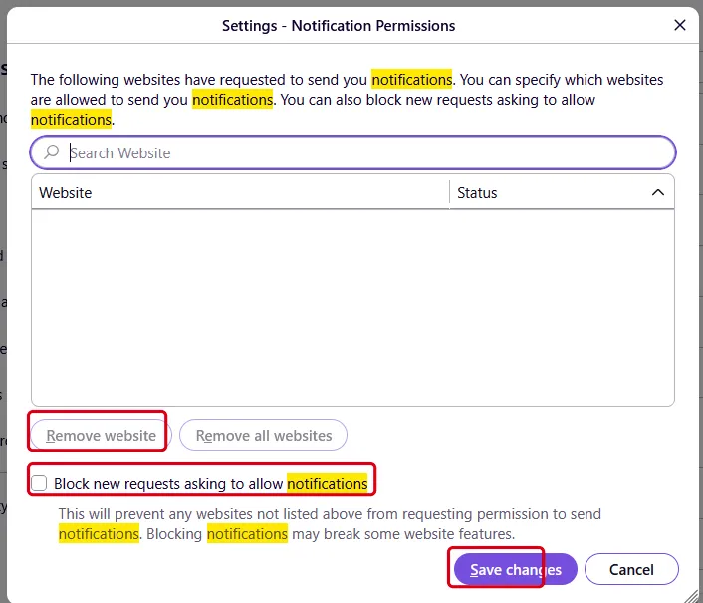Click the Save changes button
703x603 pixels.
pos(515,569)
